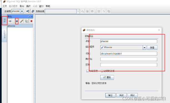Click the cascade windows toolbar icon

[109, 11]
